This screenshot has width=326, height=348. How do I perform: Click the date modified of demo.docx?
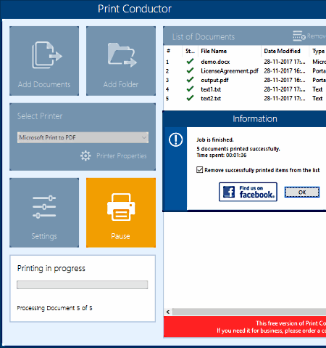tap(285, 62)
